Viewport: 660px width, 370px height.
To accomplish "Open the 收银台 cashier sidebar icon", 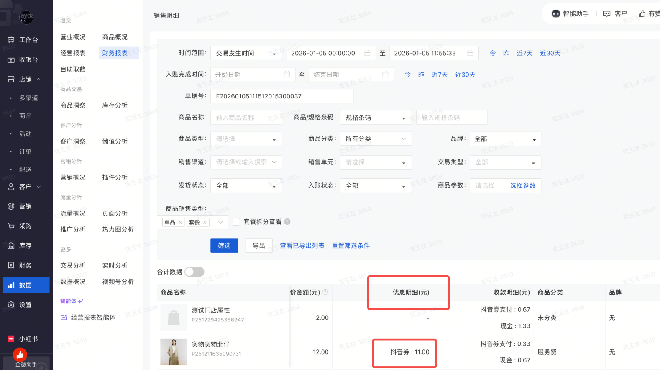I will coord(11,60).
